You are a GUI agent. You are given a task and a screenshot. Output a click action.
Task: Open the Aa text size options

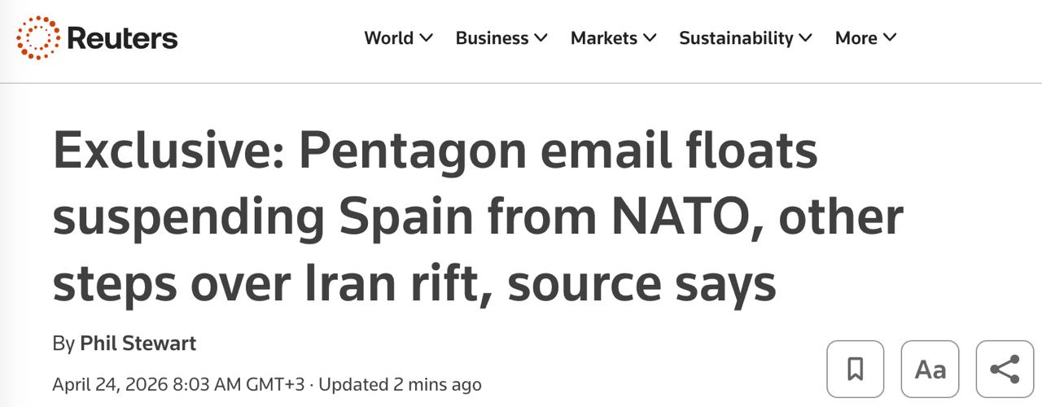point(930,369)
